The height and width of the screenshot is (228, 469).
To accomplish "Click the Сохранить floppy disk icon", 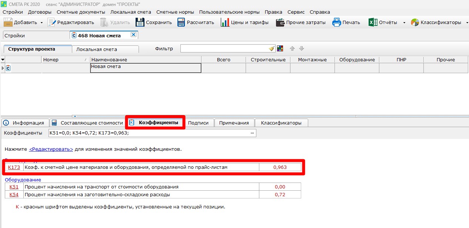I will point(140,22).
